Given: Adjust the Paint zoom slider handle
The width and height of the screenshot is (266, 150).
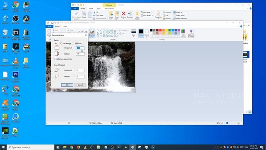Looking at the screenshot, I should pyautogui.click(x=227, y=123).
